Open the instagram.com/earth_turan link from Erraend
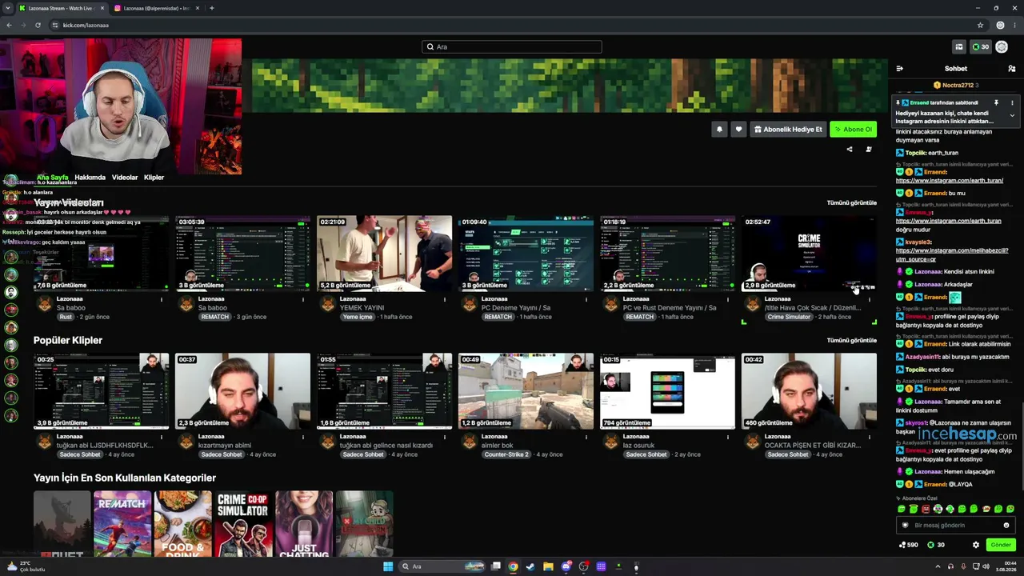The image size is (1024, 576). pos(950,181)
